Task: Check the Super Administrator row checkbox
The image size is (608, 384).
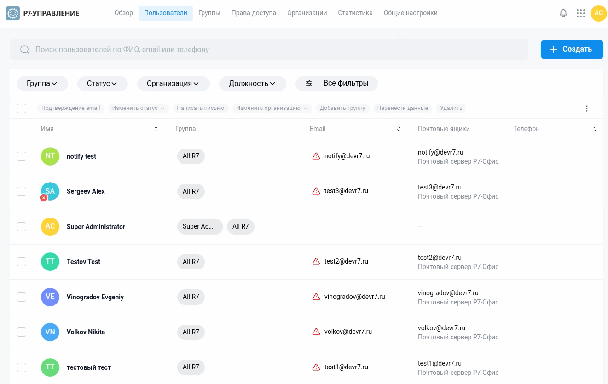Action: point(22,227)
